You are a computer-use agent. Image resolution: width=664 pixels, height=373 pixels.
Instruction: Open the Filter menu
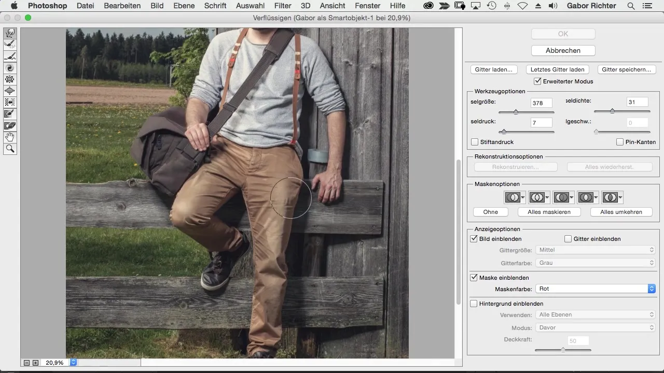[x=283, y=6]
